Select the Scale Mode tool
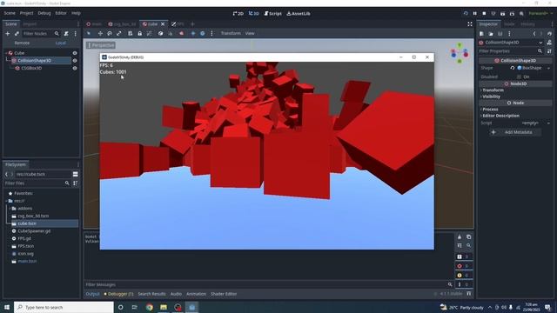Viewport: 557px width, 313px height. pos(119,33)
